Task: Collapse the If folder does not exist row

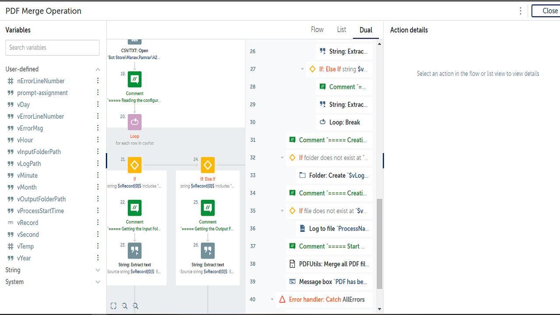Action: [x=282, y=158]
